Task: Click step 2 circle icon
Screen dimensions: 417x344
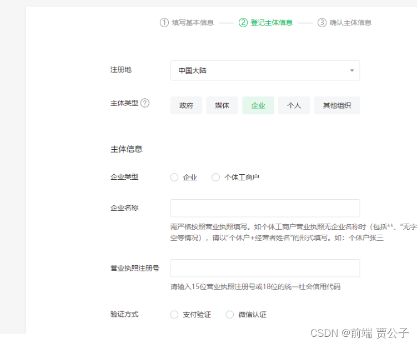Action: click(243, 23)
